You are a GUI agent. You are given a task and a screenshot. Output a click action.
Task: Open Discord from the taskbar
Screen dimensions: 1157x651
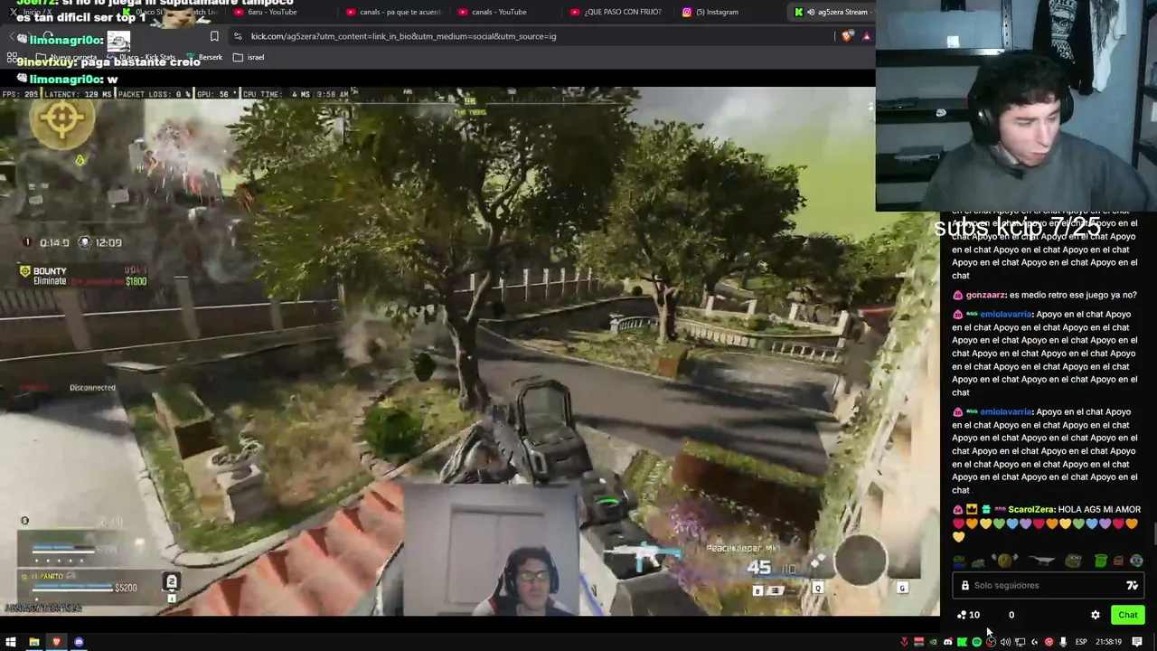click(79, 642)
